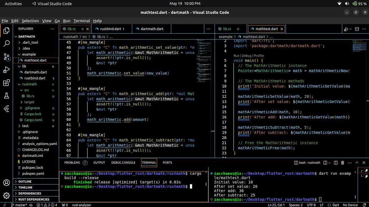Click the Run code lens above main
369x207 pixels.
236,56
